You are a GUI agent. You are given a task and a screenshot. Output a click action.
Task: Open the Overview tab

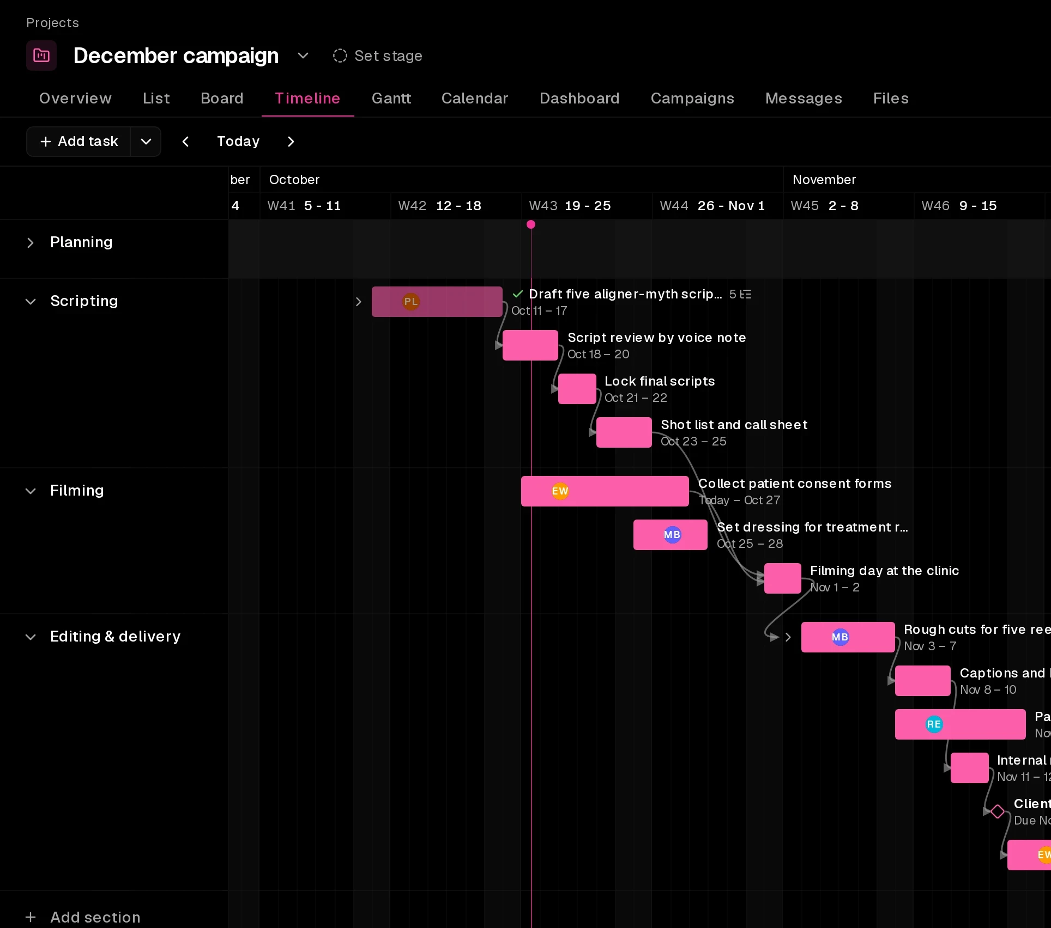[75, 98]
